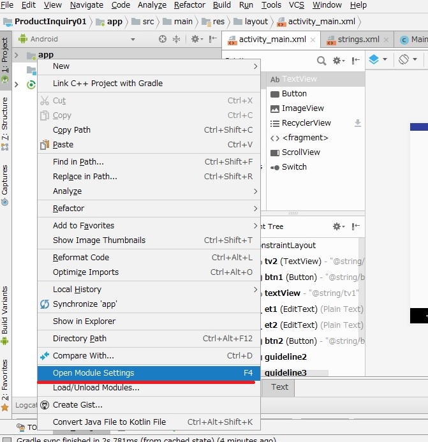Switch to the Text editor tab

tap(279, 387)
